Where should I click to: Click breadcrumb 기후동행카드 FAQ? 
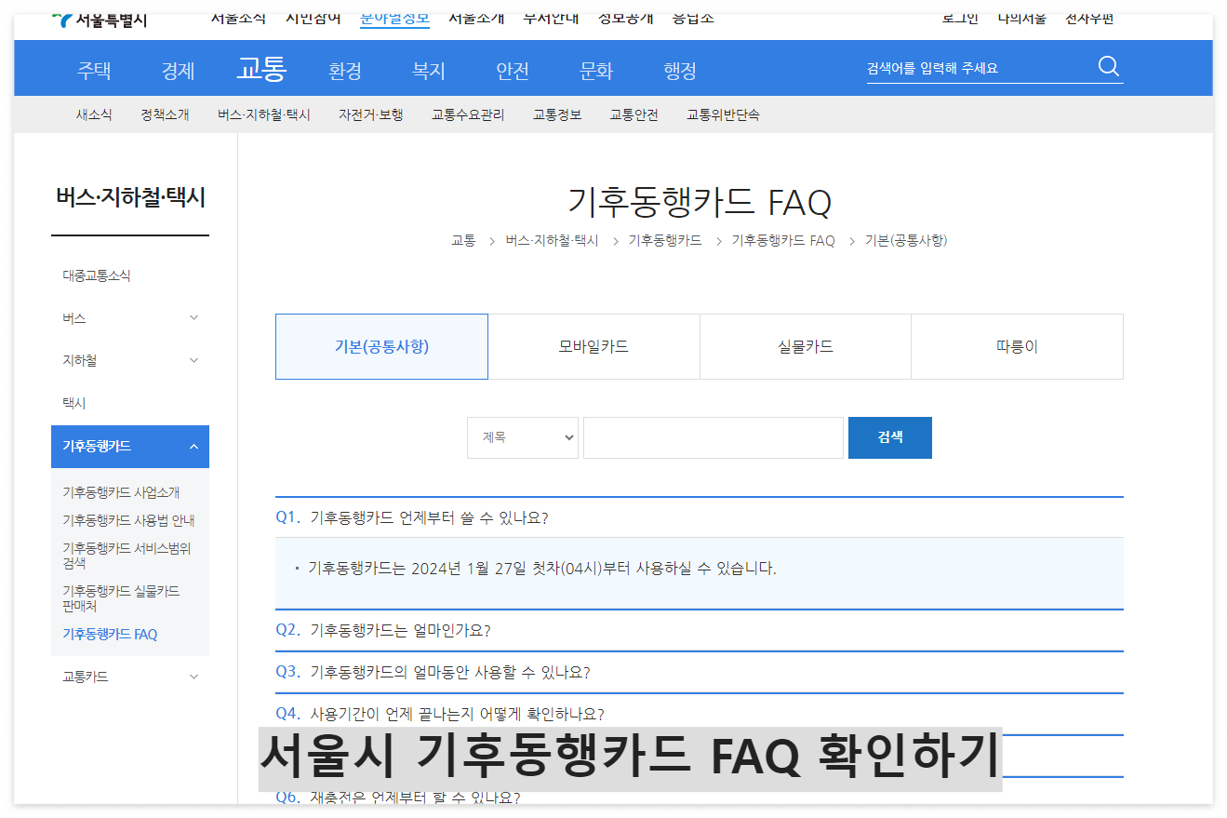pos(783,240)
